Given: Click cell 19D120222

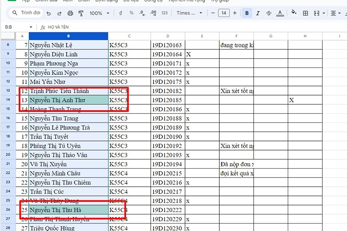Looking at the screenshot, I should (168, 210).
